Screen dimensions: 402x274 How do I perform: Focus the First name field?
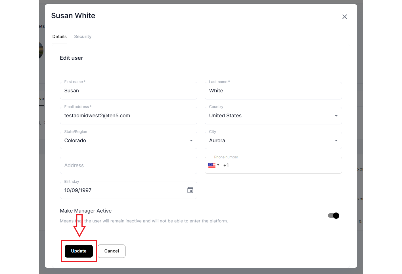pos(128,91)
